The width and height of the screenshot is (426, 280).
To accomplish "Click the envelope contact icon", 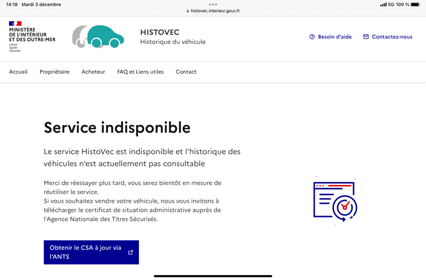I will pos(366,37).
